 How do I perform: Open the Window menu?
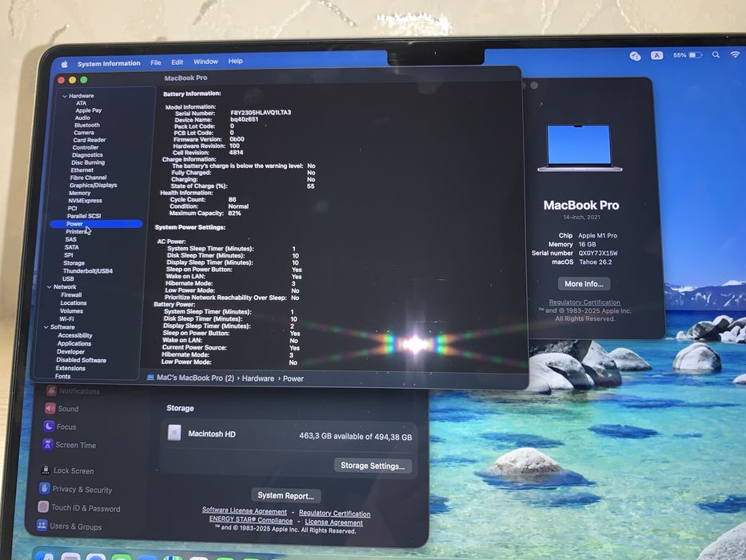(205, 62)
